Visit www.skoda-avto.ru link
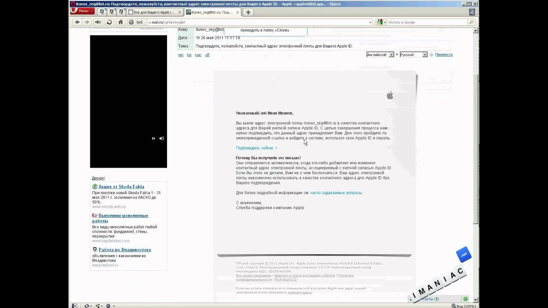The width and height of the screenshot is (548, 308). tap(109, 207)
